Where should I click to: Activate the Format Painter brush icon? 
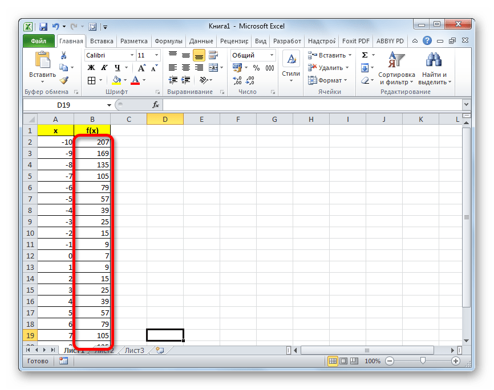tap(64, 80)
